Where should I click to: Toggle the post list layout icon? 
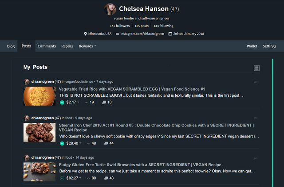coord(256,68)
